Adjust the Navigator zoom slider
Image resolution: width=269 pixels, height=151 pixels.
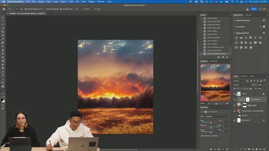(x=216, y=104)
